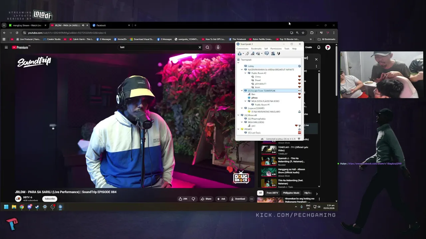Viewport: 426px width, 239px height.
Task: Select user Dread in TeamSpeak
Action: tap(258, 80)
